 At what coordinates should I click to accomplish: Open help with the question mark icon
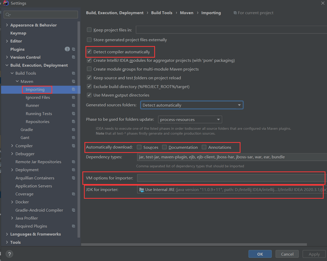[x=10, y=254]
